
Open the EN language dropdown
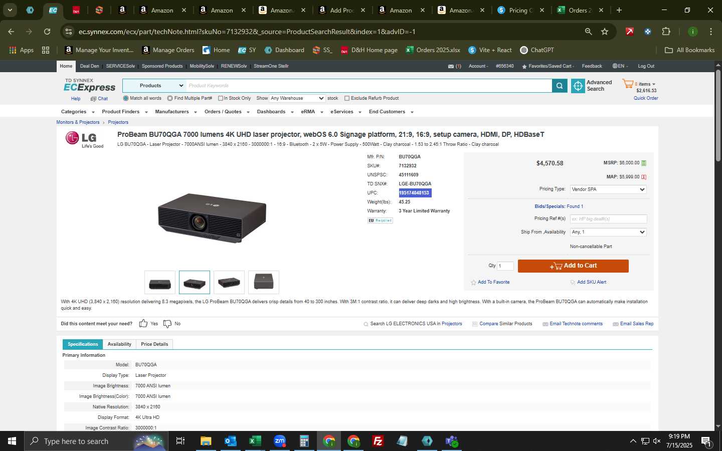[x=620, y=66]
